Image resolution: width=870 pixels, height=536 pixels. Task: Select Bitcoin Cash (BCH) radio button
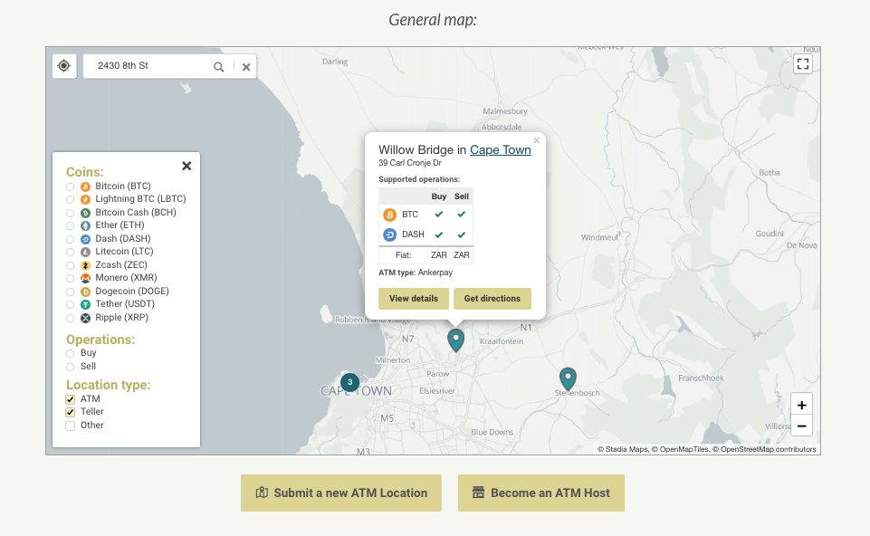70,213
